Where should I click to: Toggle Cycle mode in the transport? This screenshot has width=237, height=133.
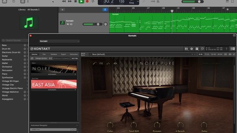coord(93,1)
